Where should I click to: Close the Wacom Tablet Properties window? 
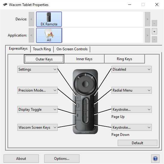[157, 4]
